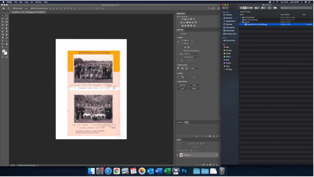Screen dimensions: 314x177
Task: Select the Gradient tool
Action: [x=3, y=35]
